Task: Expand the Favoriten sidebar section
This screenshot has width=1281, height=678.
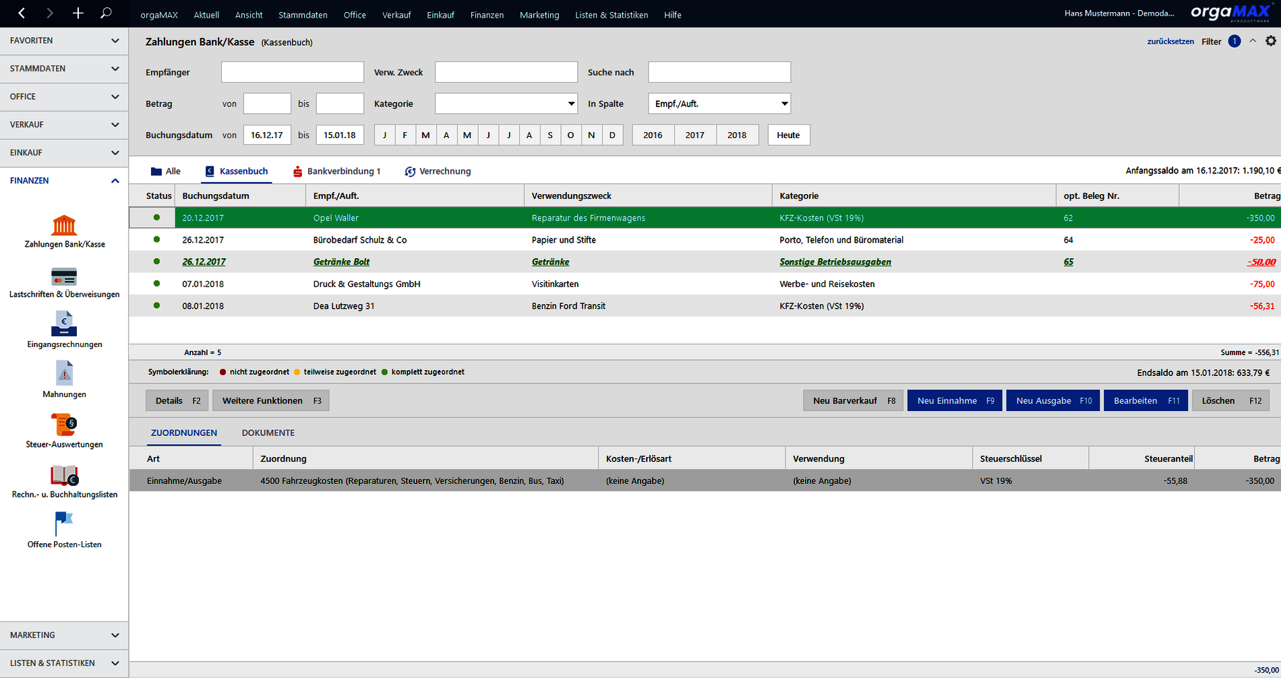Action: [x=64, y=41]
